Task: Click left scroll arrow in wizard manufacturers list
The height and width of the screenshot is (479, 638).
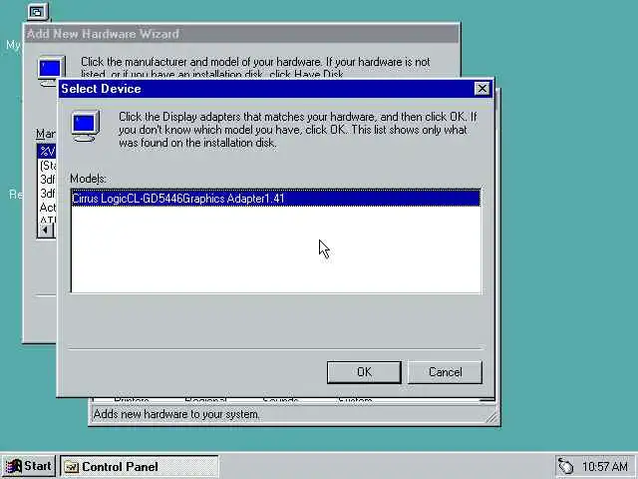Action: coord(45,231)
